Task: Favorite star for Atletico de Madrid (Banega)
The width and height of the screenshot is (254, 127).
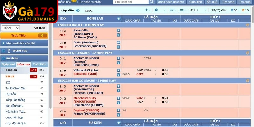Action: pyautogui.click(x=118, y=58)
